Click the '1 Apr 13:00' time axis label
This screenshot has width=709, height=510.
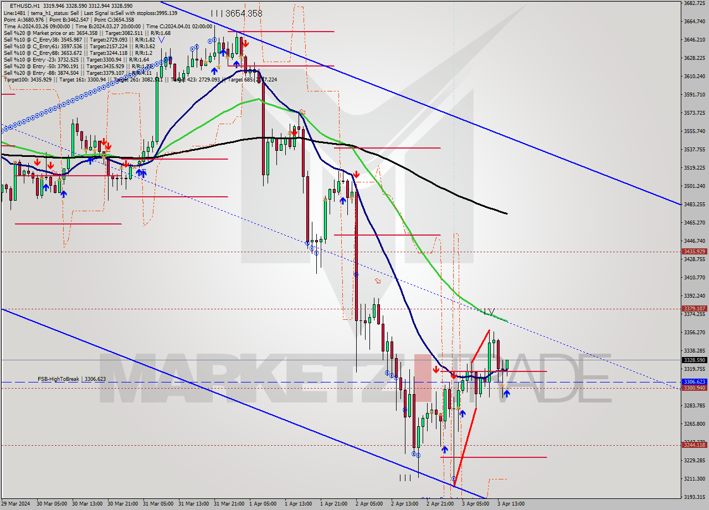click(299, 504)
